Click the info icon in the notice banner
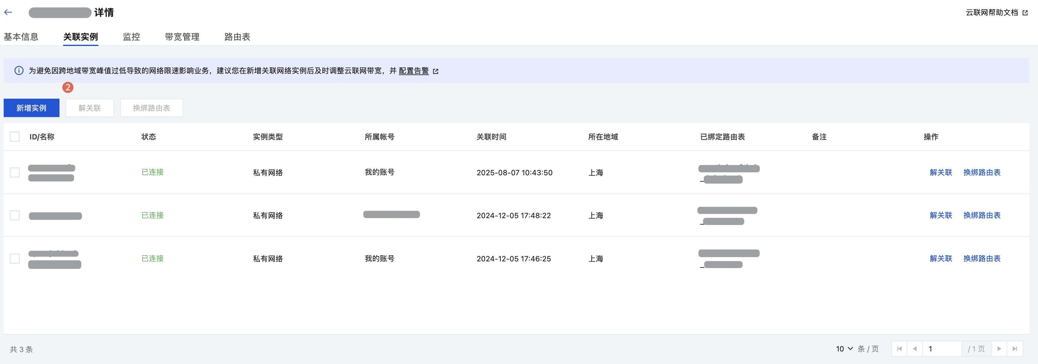The width and height of the screenshot is (1038, 364). point(19,71)
